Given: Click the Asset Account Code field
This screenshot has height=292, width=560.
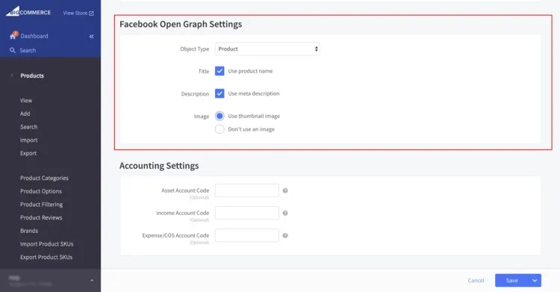Looking at the screenshot, I should point(247,190).
